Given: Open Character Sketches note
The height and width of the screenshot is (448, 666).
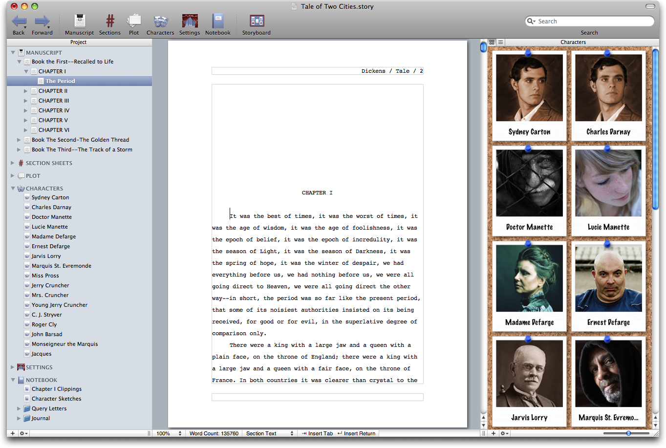Looking at the screenshot, I should [x=57, y=399].
